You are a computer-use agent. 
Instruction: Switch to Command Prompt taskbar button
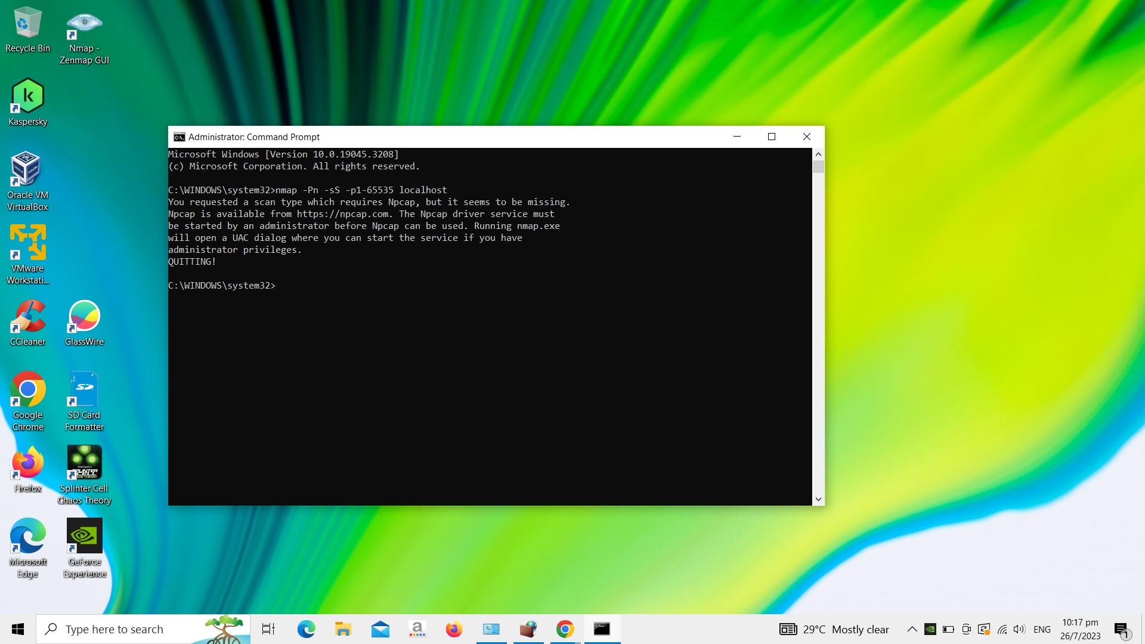point(602,629)
